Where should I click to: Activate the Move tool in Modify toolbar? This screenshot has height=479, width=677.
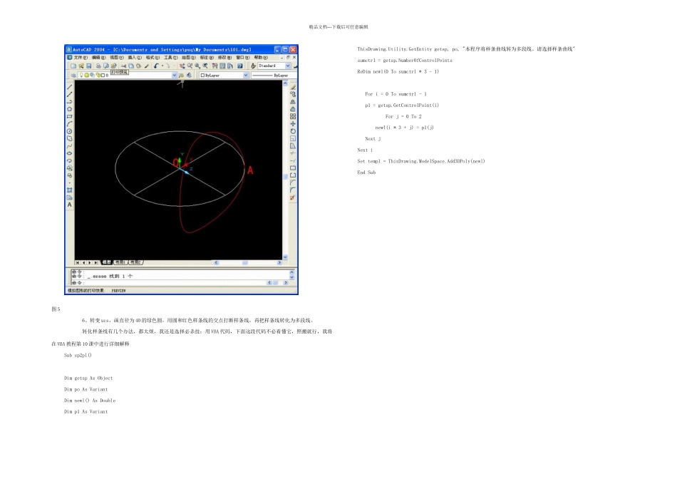point(293,123)
